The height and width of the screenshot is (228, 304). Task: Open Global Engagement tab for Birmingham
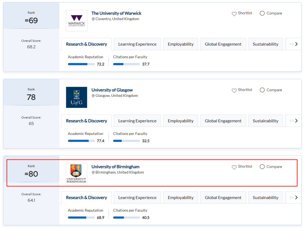(x=223, y=197)
